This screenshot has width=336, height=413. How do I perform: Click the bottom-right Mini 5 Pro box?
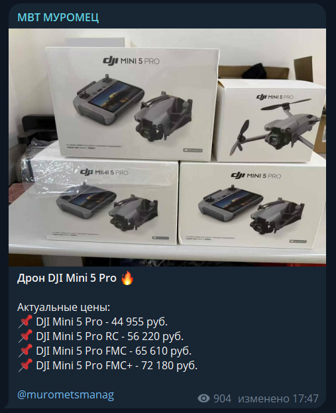(252, 205)
